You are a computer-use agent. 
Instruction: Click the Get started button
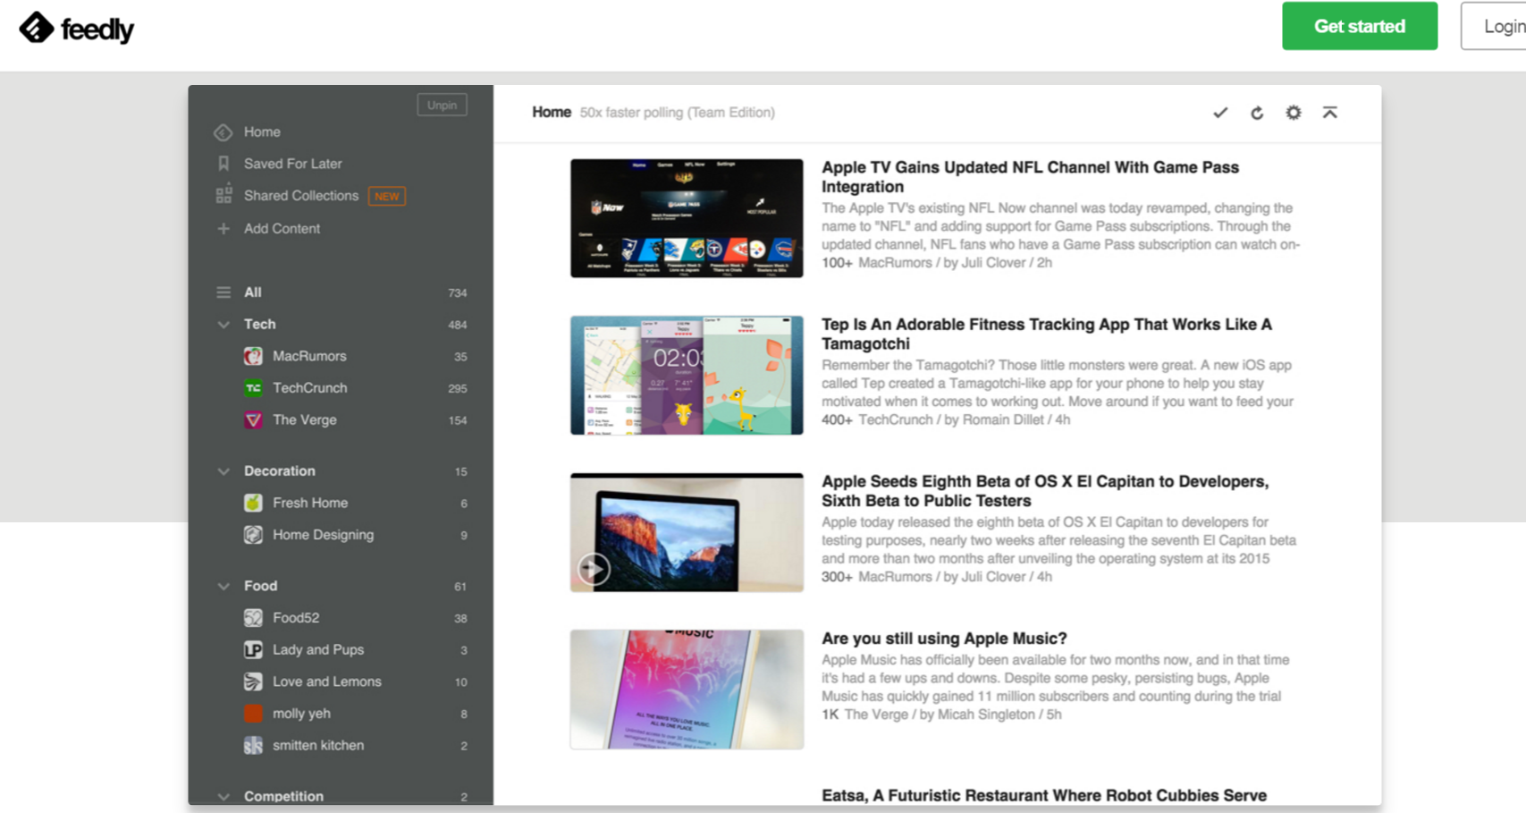[1359, 26]
